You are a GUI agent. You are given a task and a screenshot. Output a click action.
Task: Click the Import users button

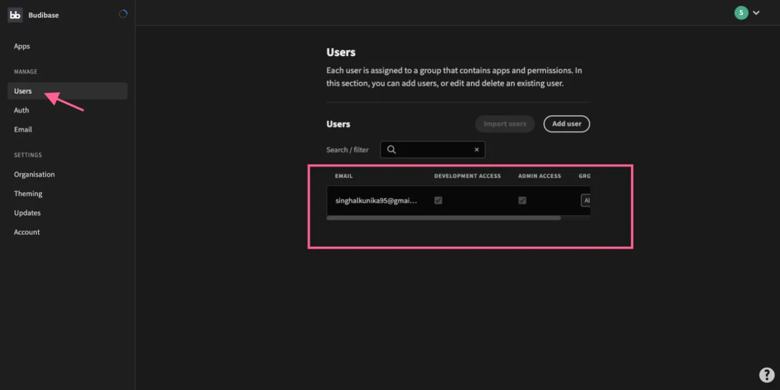[505, 124]
